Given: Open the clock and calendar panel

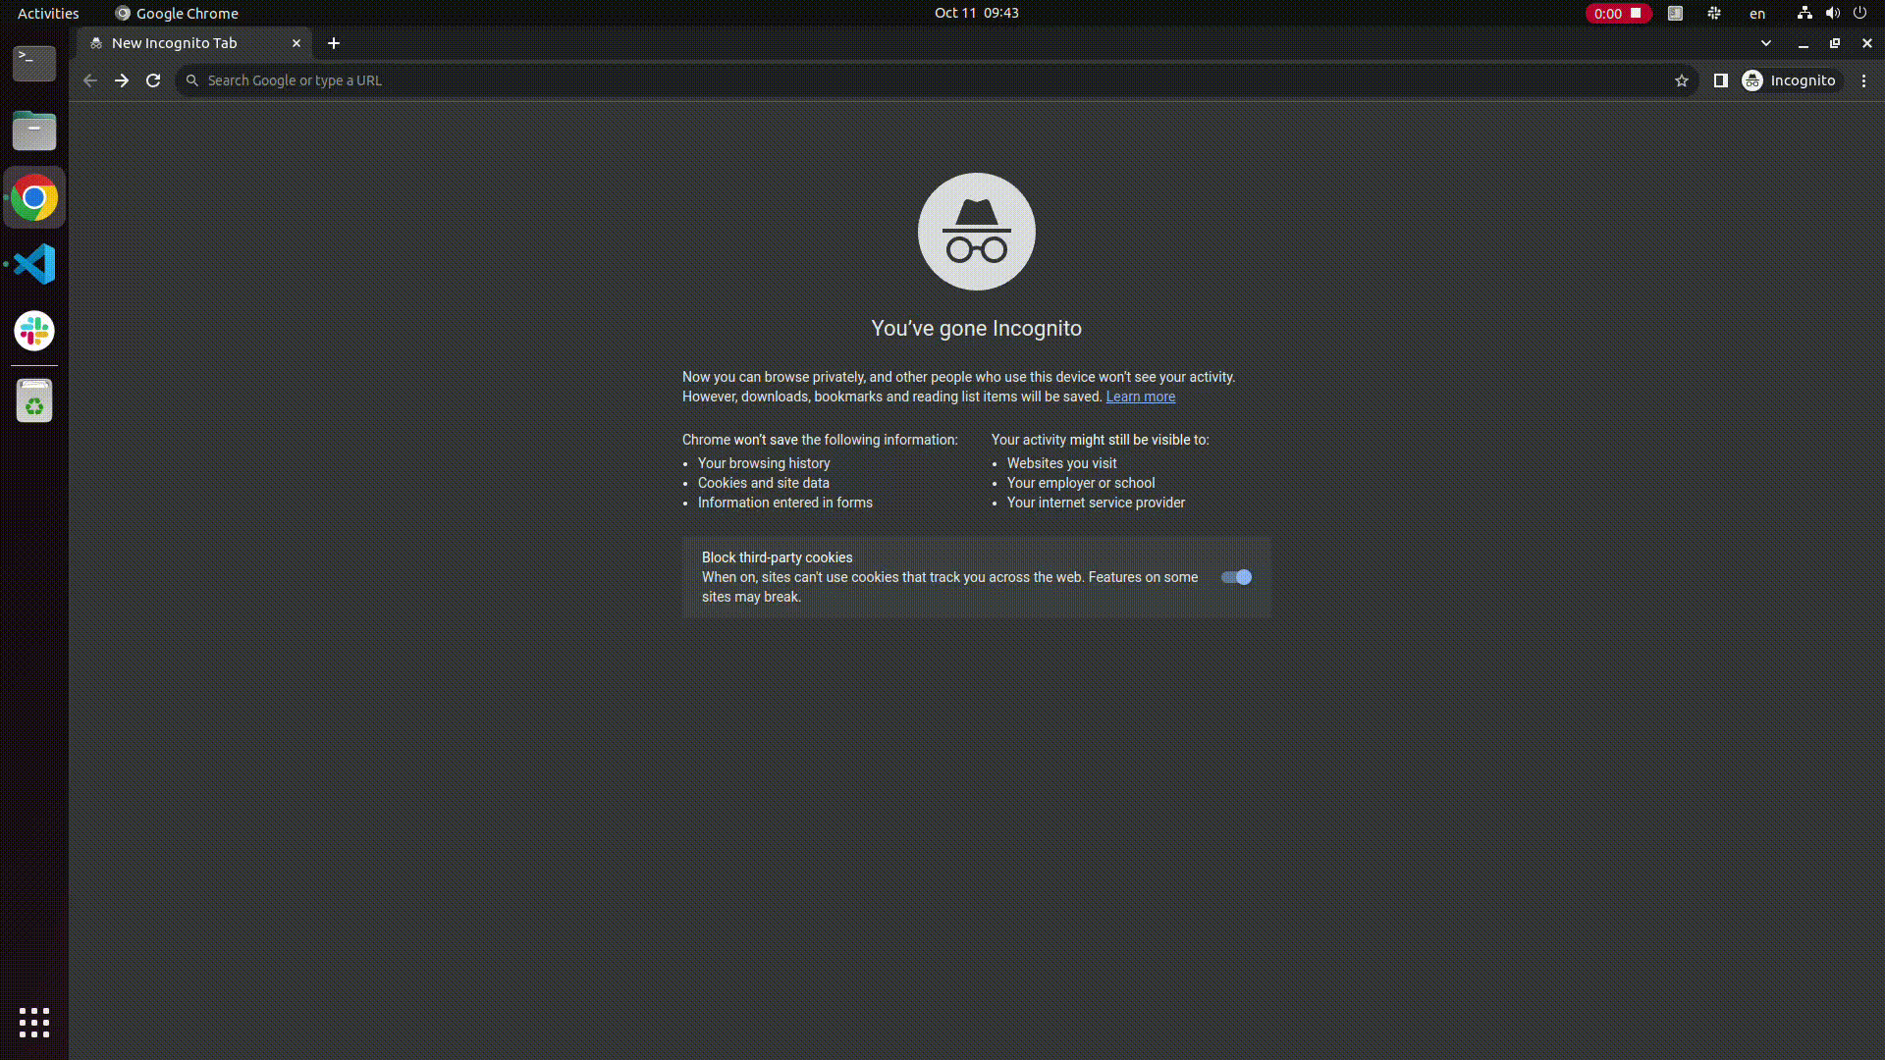Looking at the screenshot, I should 977,13.
